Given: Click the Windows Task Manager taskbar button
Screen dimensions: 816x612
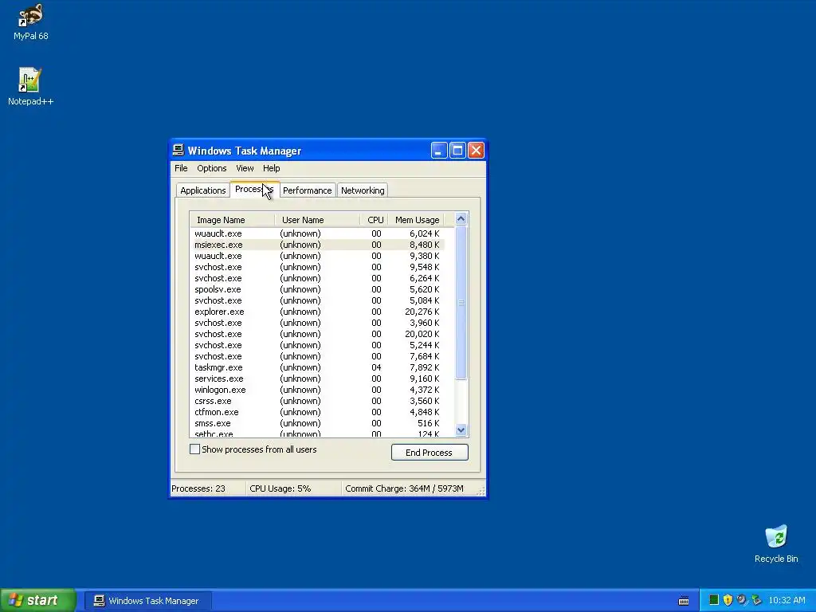Looking at the screenshot, I should coord(147,601).
